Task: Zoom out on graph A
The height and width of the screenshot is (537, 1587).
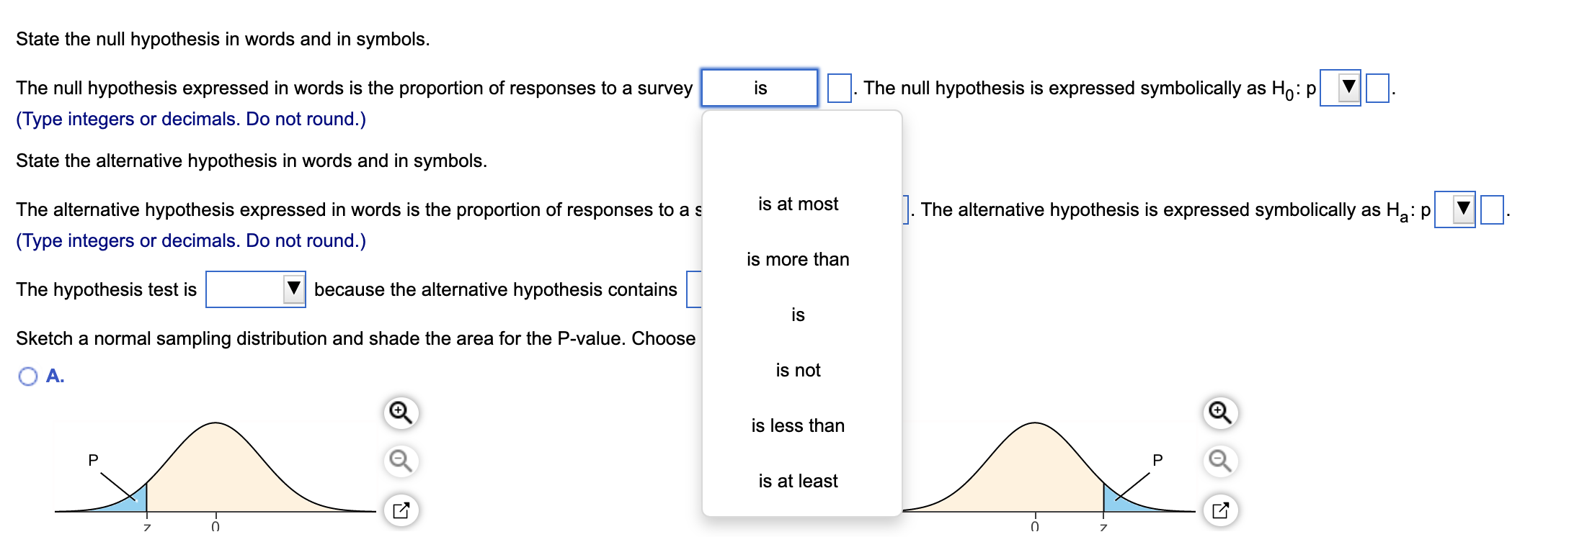Action: tap(401, 461)
